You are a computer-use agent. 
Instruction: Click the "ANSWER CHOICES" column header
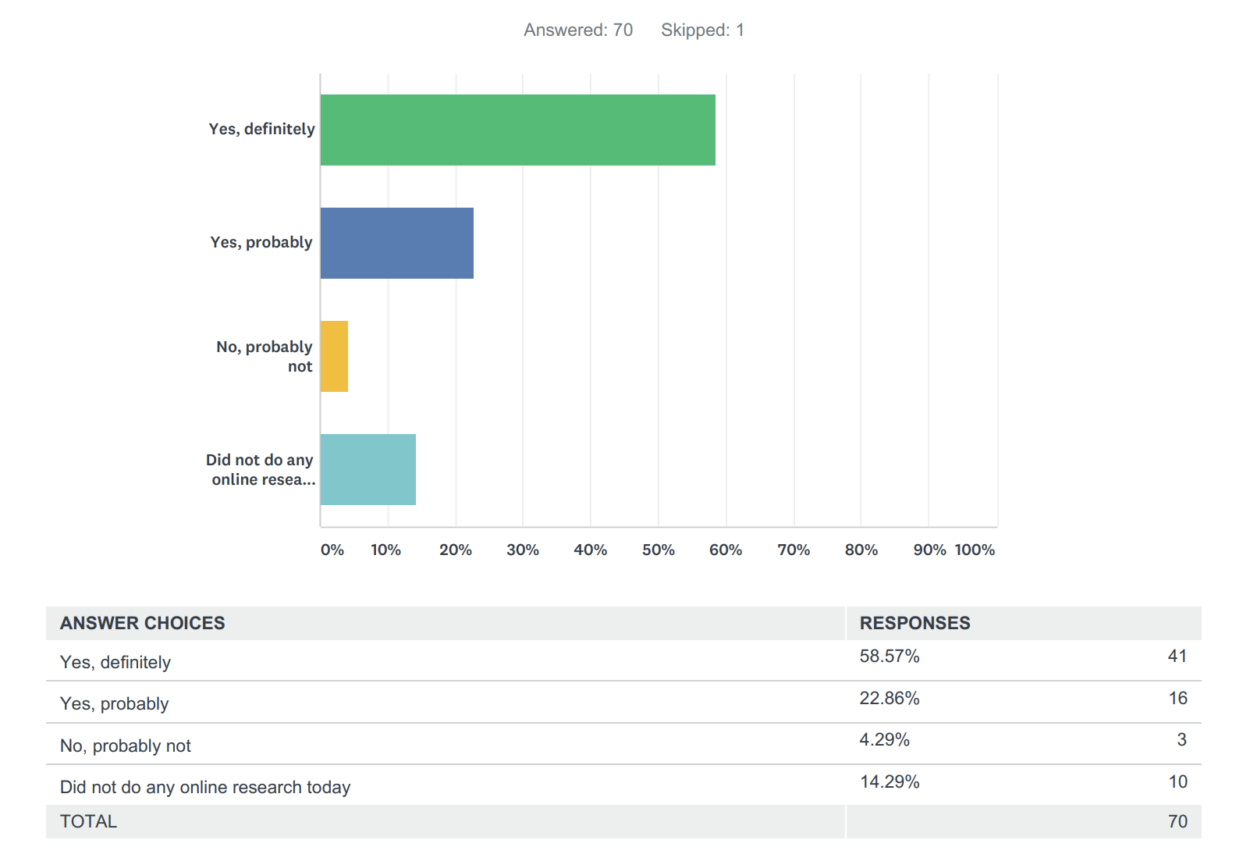pyautogui.click(x=142, y=623)
